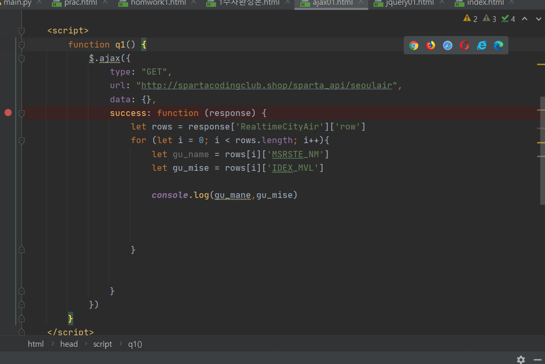Remove breakpoint on success function line

click(8, 113)
